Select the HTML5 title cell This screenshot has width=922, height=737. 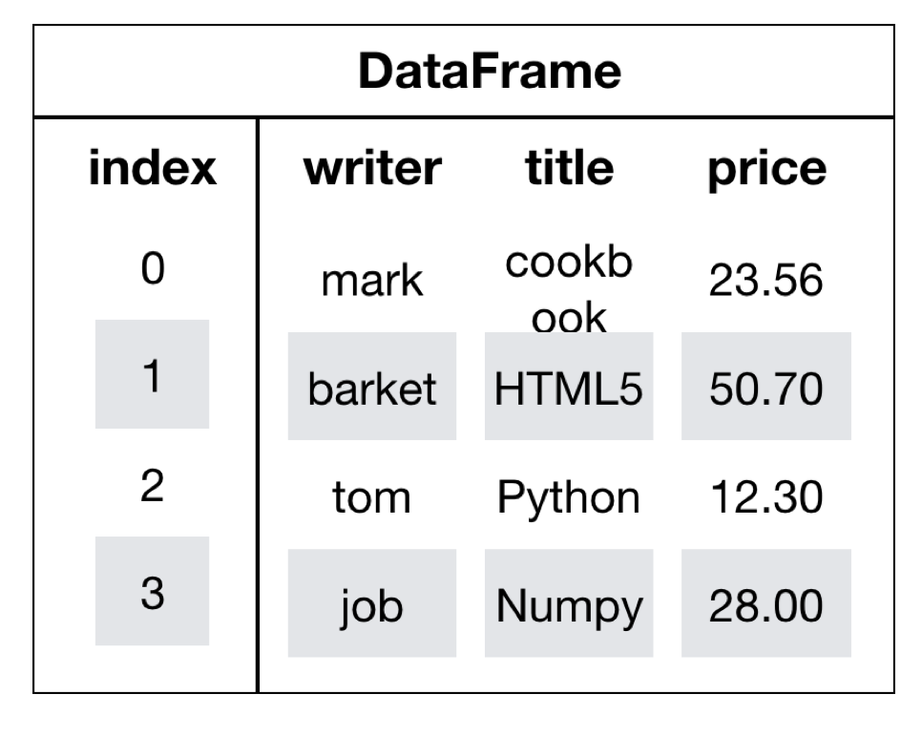[569, 388]
